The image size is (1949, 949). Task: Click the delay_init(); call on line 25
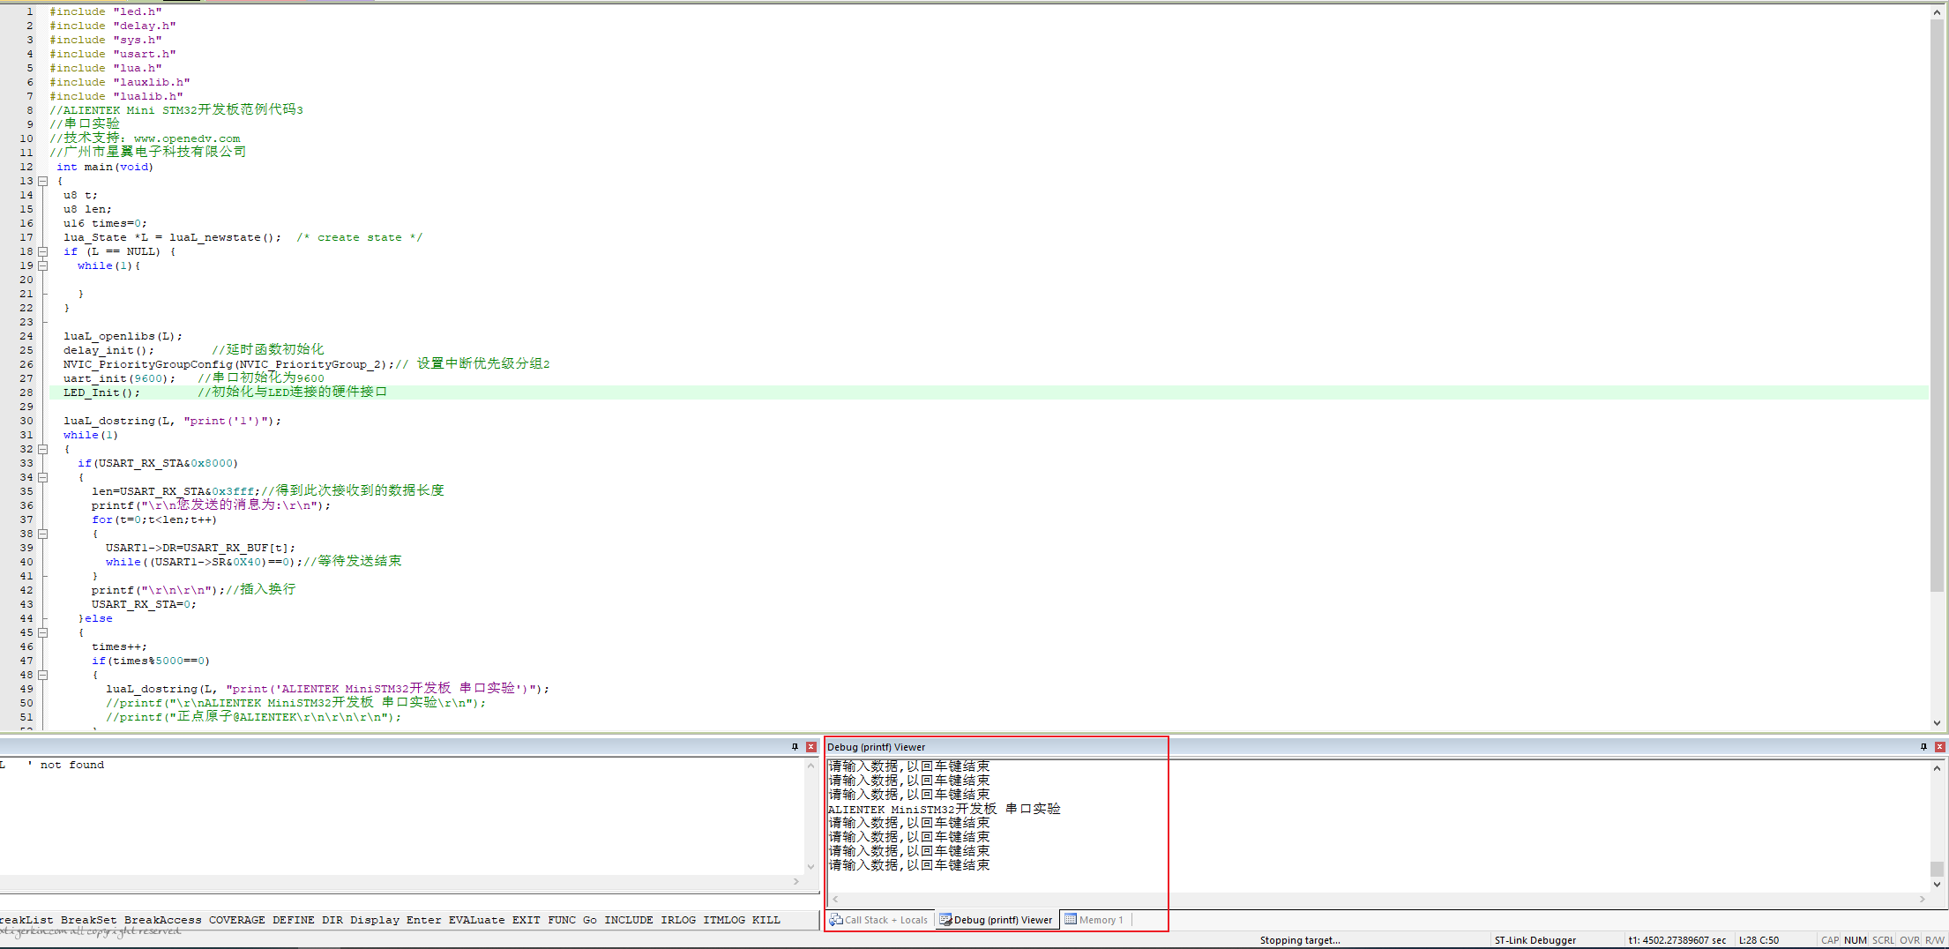(x=108, y=350)
